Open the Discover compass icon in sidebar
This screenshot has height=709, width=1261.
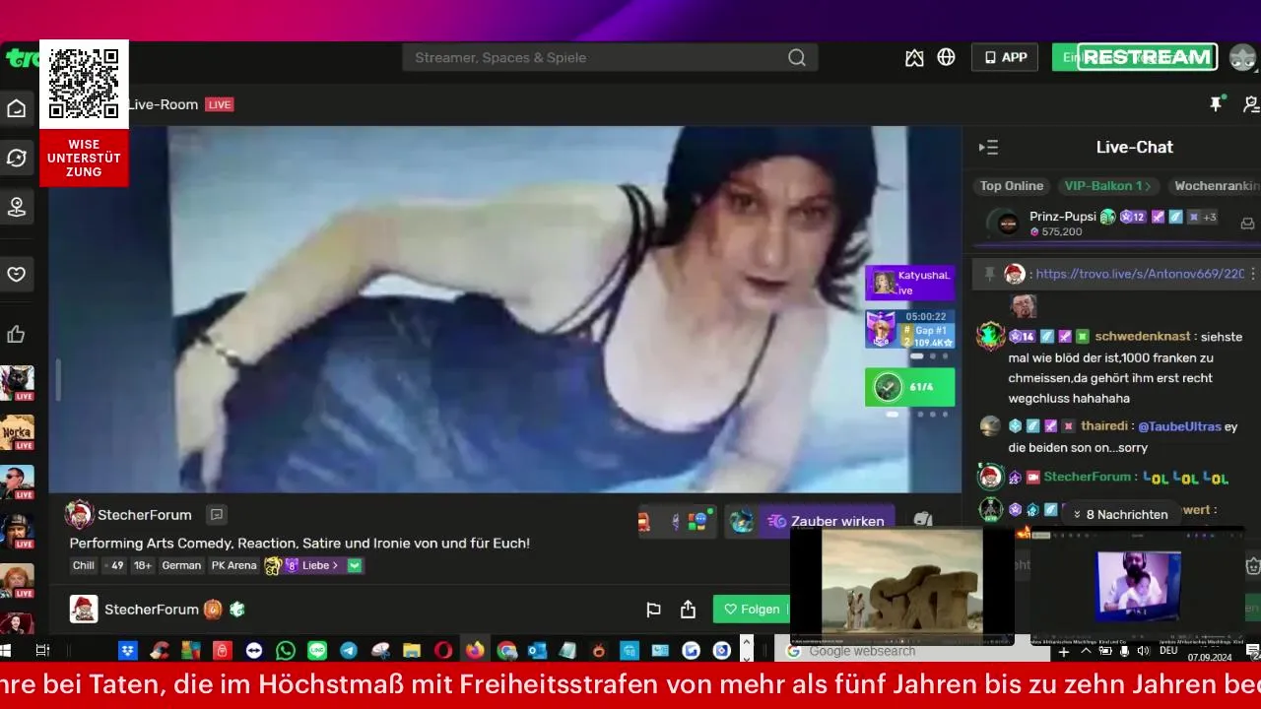click(17, 158)
